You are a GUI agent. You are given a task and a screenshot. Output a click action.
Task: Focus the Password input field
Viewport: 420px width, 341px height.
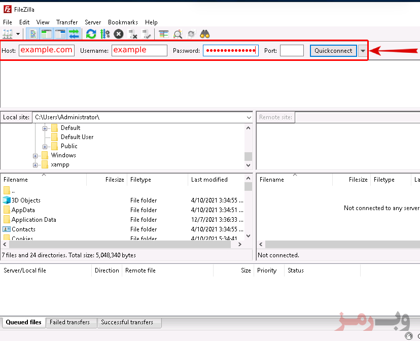[231, 50]
